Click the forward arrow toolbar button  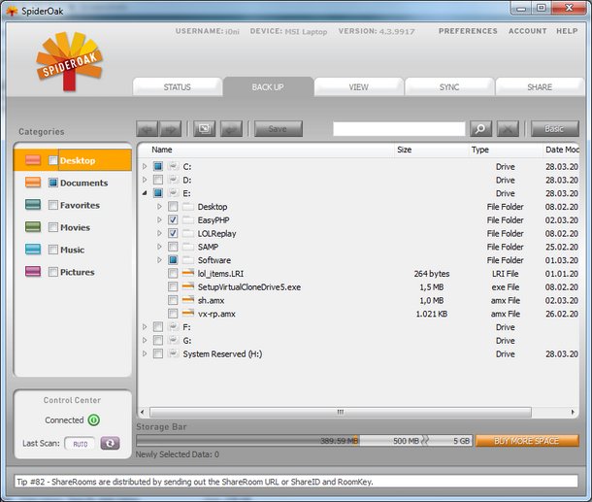[x=170, y=129]
